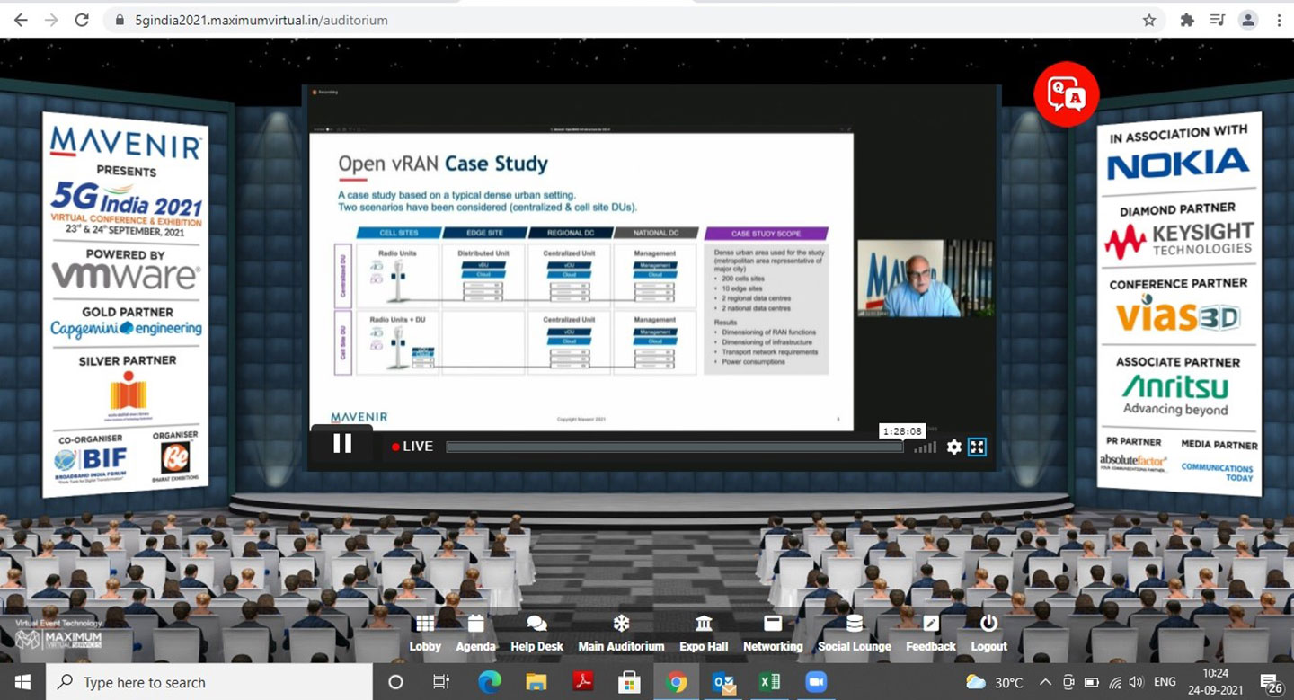Click the speaker webcam thumbnail
Image resolution: width=1294 pixels, height=700 pixels.
click(925, 278)
